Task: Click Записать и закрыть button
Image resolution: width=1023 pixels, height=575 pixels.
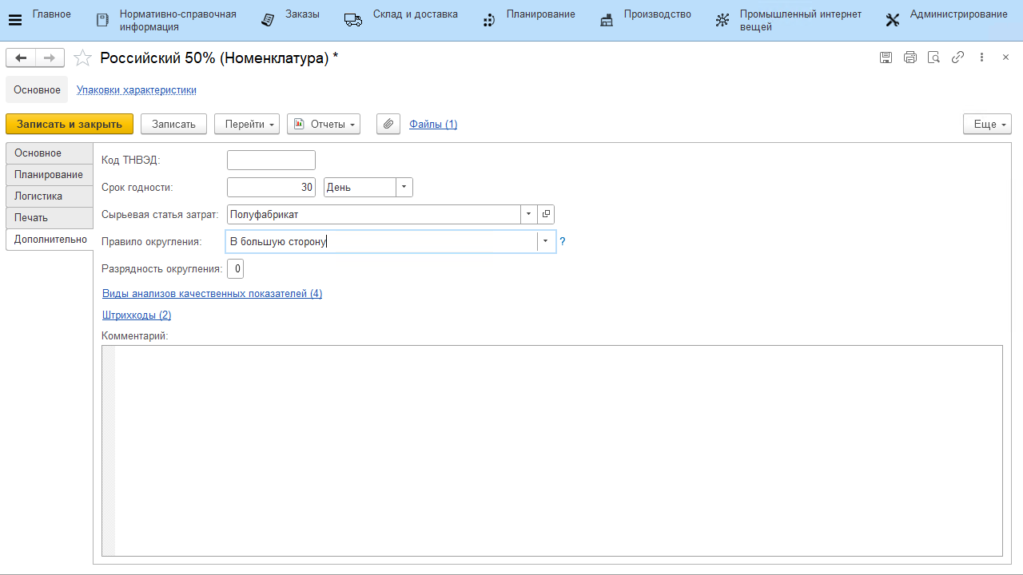Action: coord(70,124)
